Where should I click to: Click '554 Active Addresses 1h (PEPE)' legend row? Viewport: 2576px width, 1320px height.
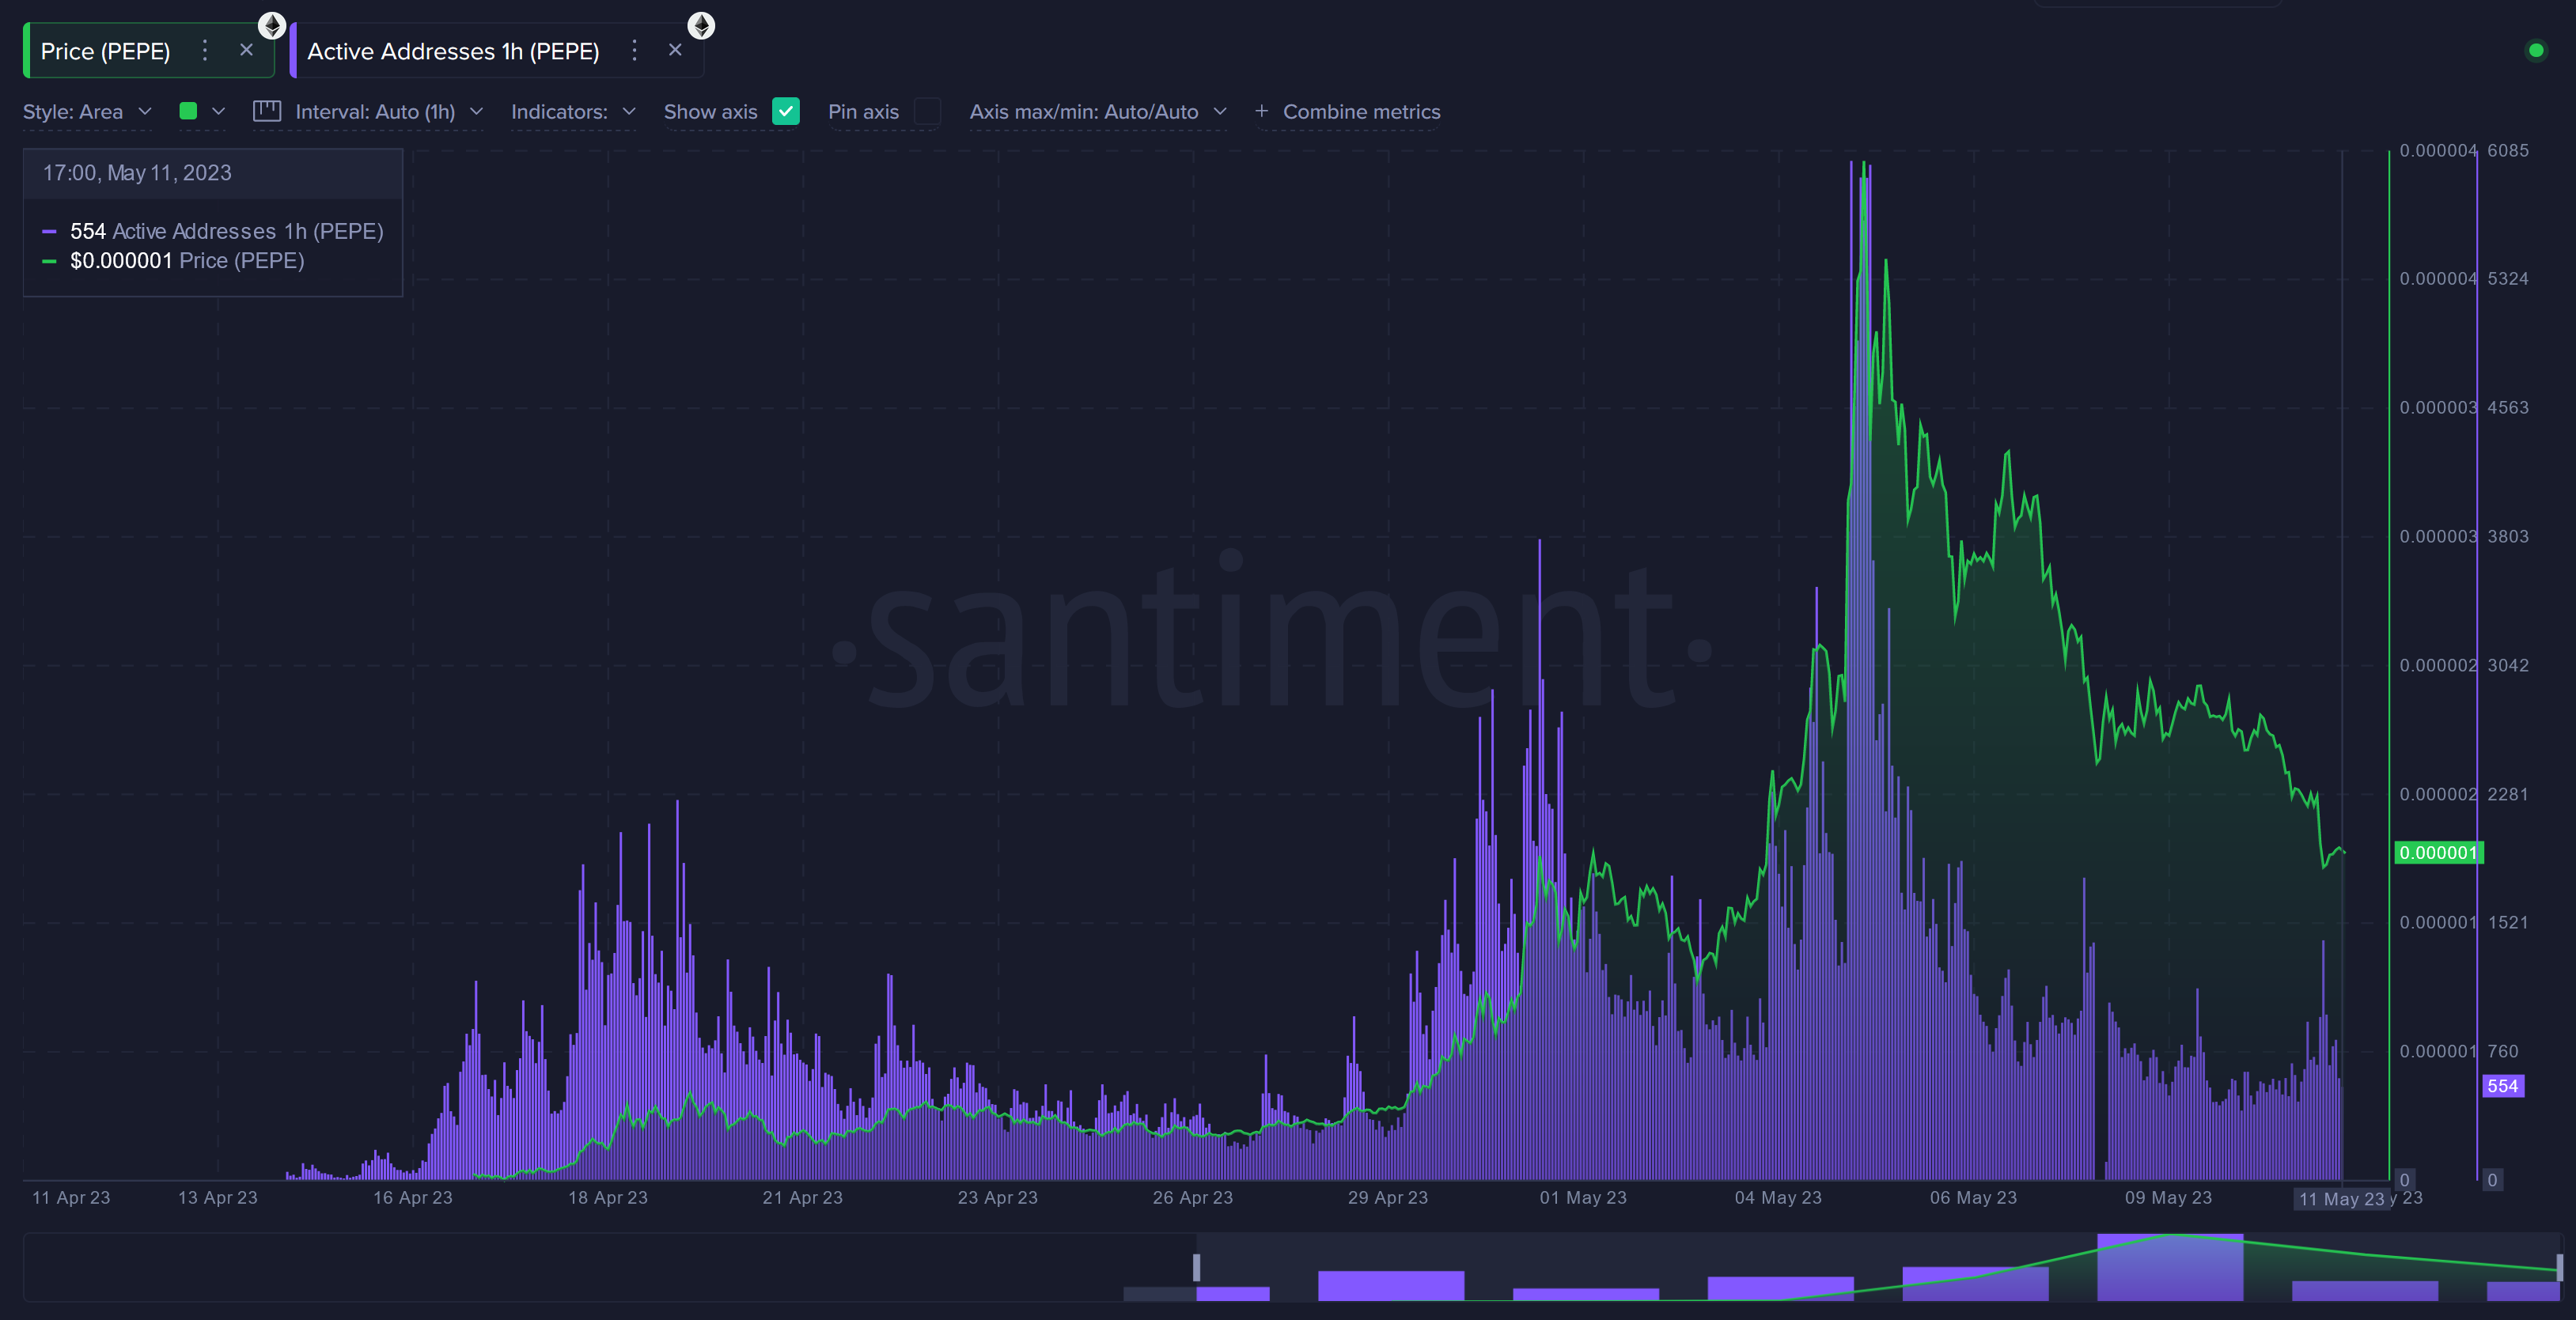pyautogui.click(x=213, y=231)
